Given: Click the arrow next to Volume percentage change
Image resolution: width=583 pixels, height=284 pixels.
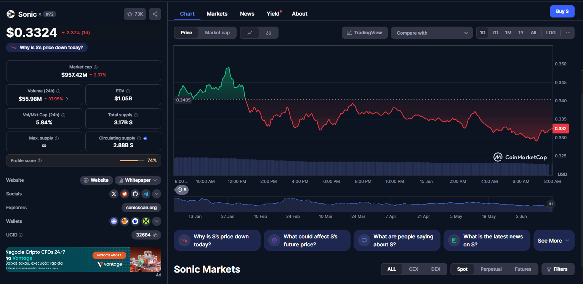Looking at the screenshot, I should 67,99.
